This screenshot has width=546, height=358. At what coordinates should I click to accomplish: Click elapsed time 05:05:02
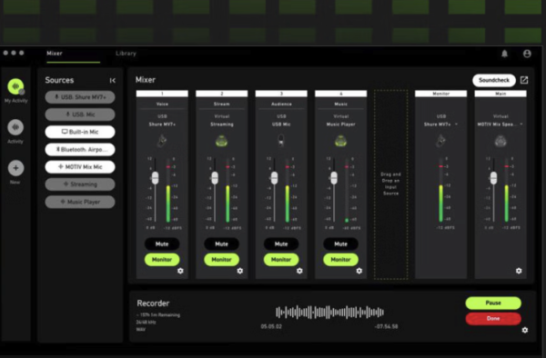click(271, 327)
